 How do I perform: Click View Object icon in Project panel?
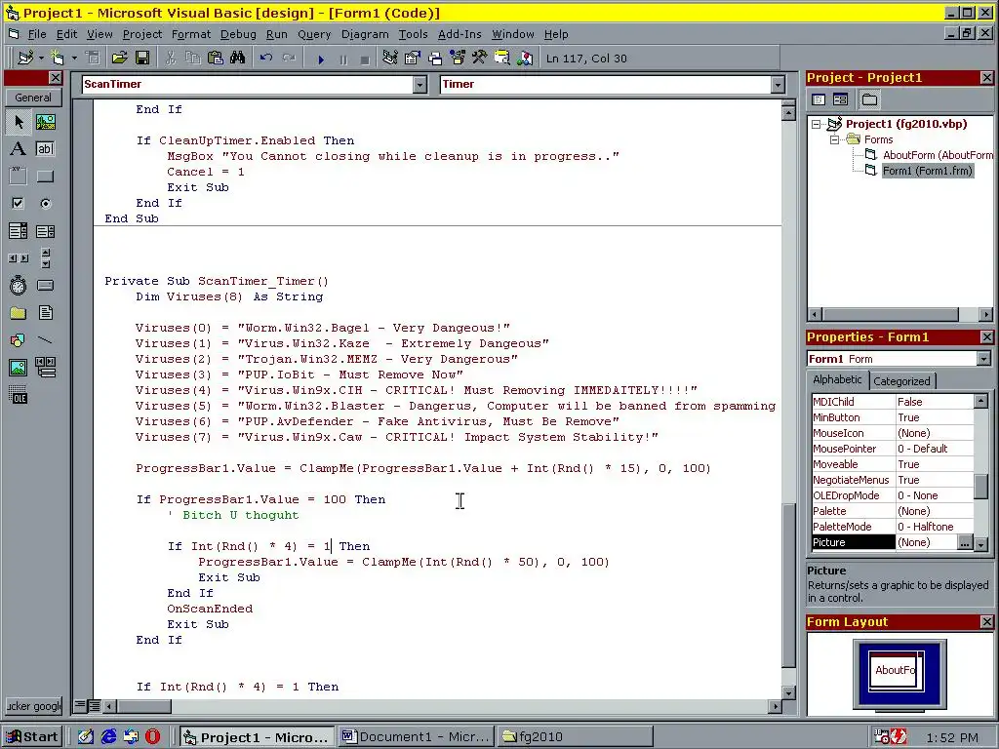(840, 99)
